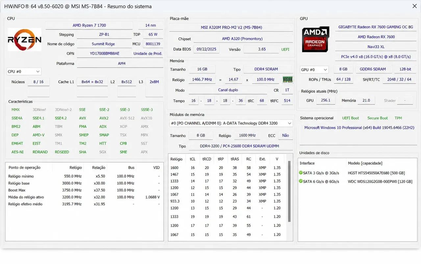Viewport: 421px width, 264px height.
Task: Click the GPU clock 256.1 value
Action: 325,100
